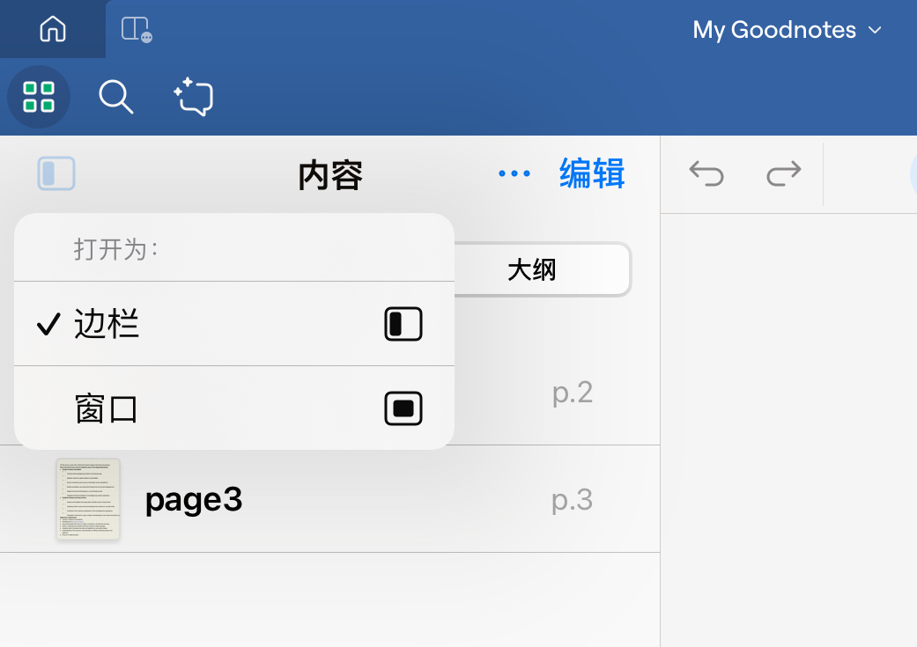Viewport: 917px width, 647px height.
Task: Open the search tool
Action: click(x=115, y=97)
